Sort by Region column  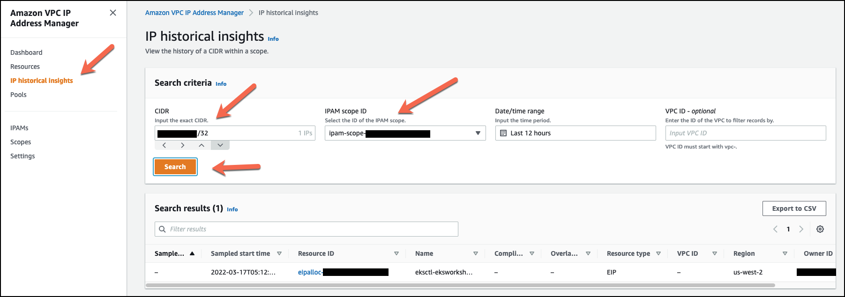[x=785, y=253]
